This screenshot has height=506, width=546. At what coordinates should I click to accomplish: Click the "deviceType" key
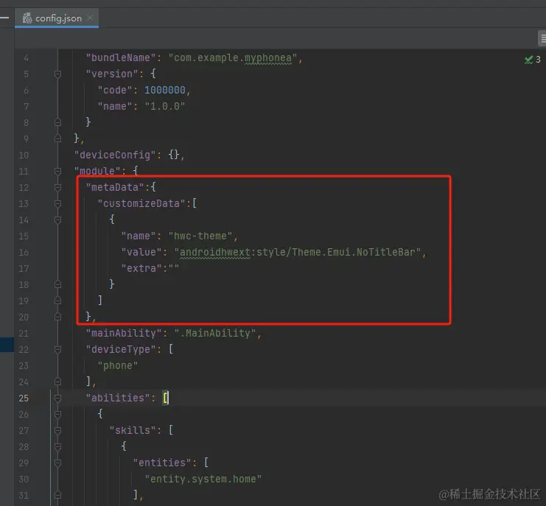click(121, 349)
